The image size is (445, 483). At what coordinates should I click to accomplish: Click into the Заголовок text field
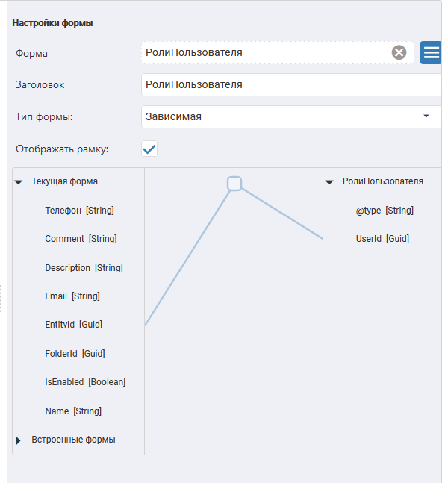pos(291,84)
